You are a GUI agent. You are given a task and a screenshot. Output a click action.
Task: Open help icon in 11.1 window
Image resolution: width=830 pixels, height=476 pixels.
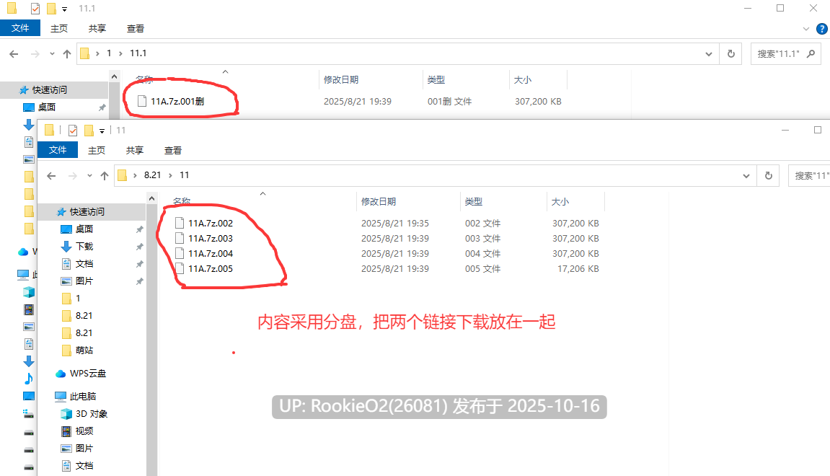822,29
